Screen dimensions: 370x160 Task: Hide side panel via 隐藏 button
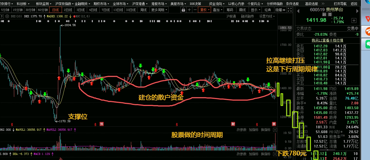tap(280, 10)
